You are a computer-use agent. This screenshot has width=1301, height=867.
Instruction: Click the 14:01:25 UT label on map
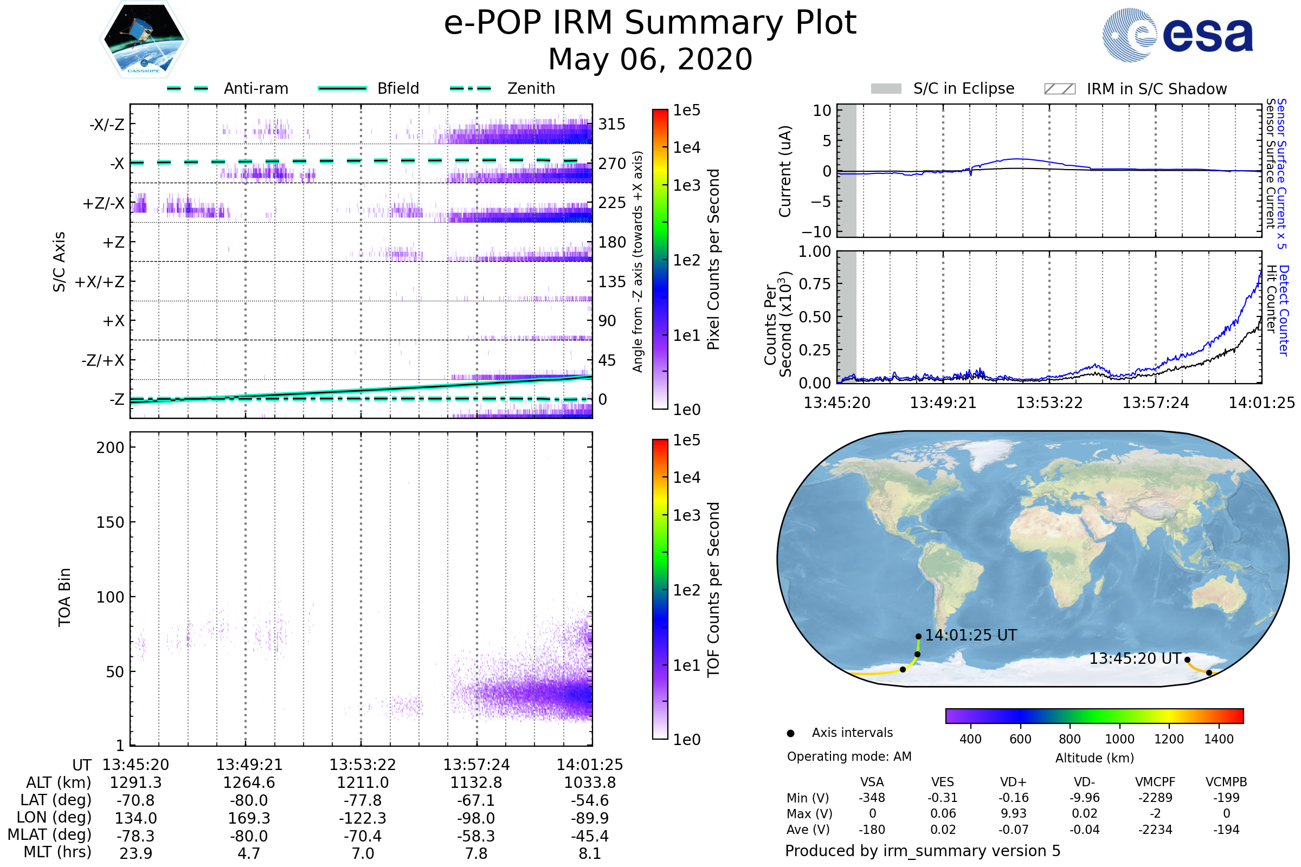click(x=971, y=635)
